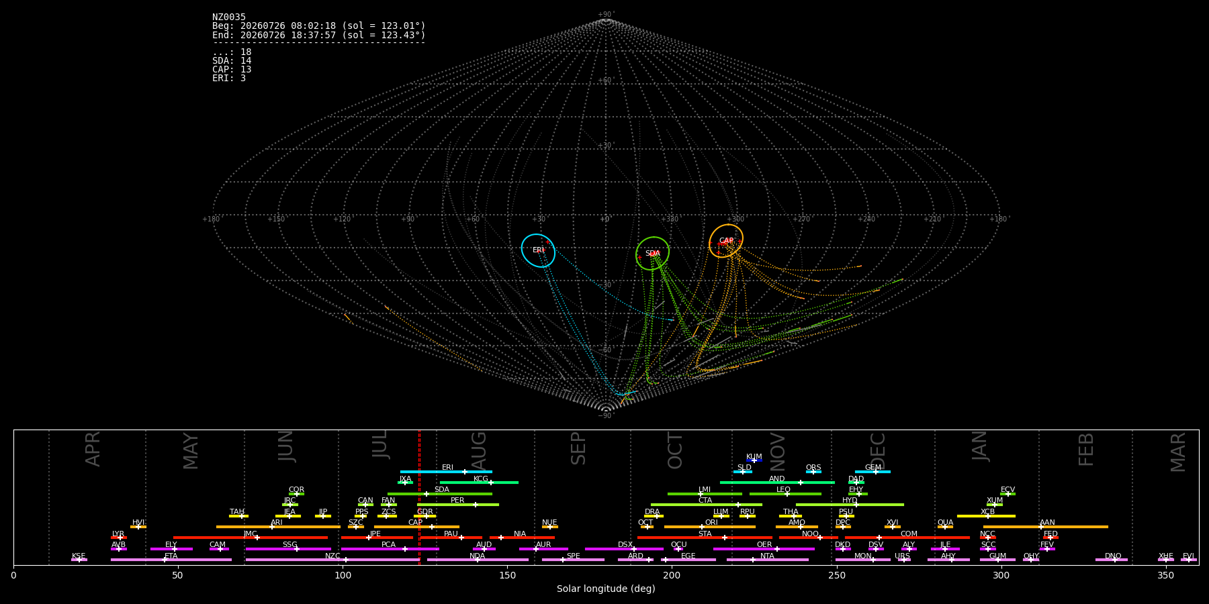Screen dimensions: 1209x604
Task: Click the OCT month label in the timeline
Action: pos(675,451)
